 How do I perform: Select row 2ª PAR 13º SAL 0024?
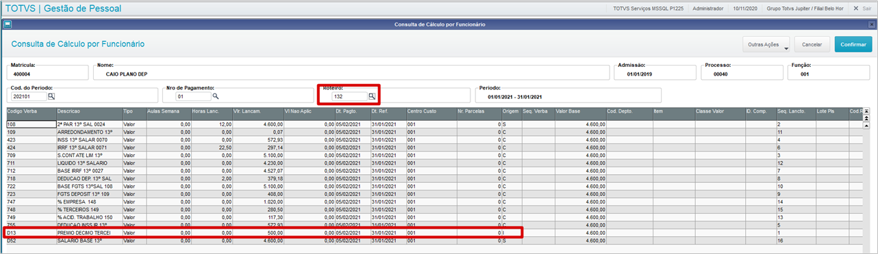pos(434,124)
